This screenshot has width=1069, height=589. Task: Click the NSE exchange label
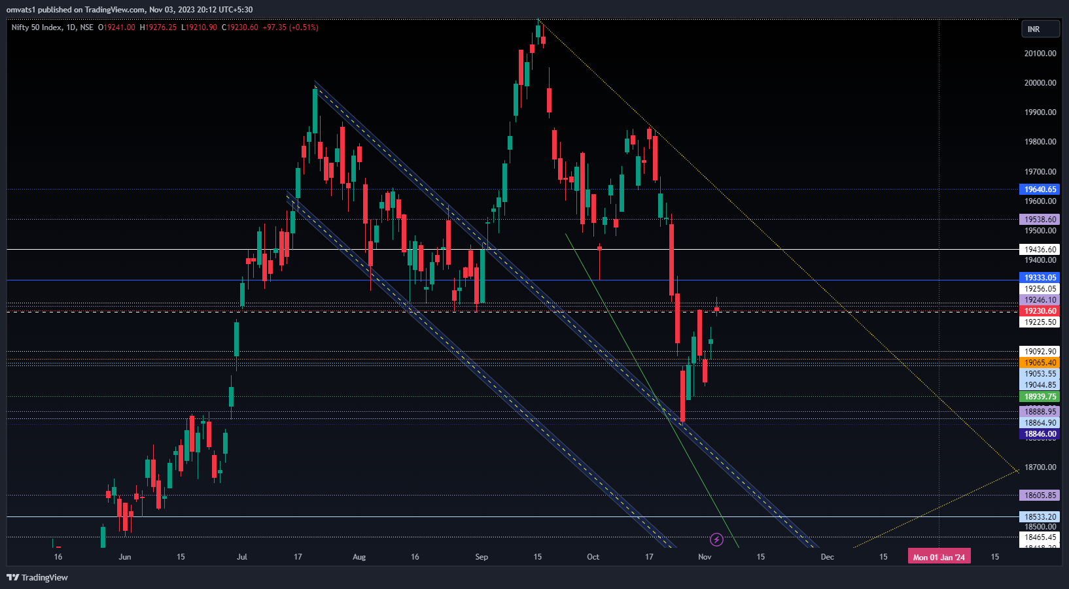point(86,27)
